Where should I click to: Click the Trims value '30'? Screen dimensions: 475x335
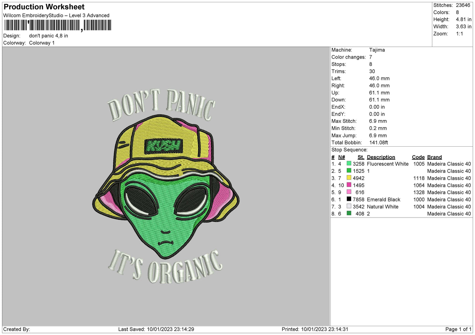(372, 71)
